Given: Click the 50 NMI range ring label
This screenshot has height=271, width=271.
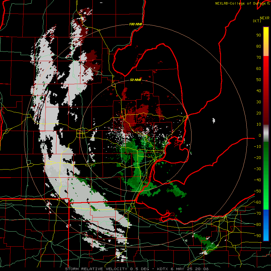Looking at the screenshot, I should pos(135,80).
